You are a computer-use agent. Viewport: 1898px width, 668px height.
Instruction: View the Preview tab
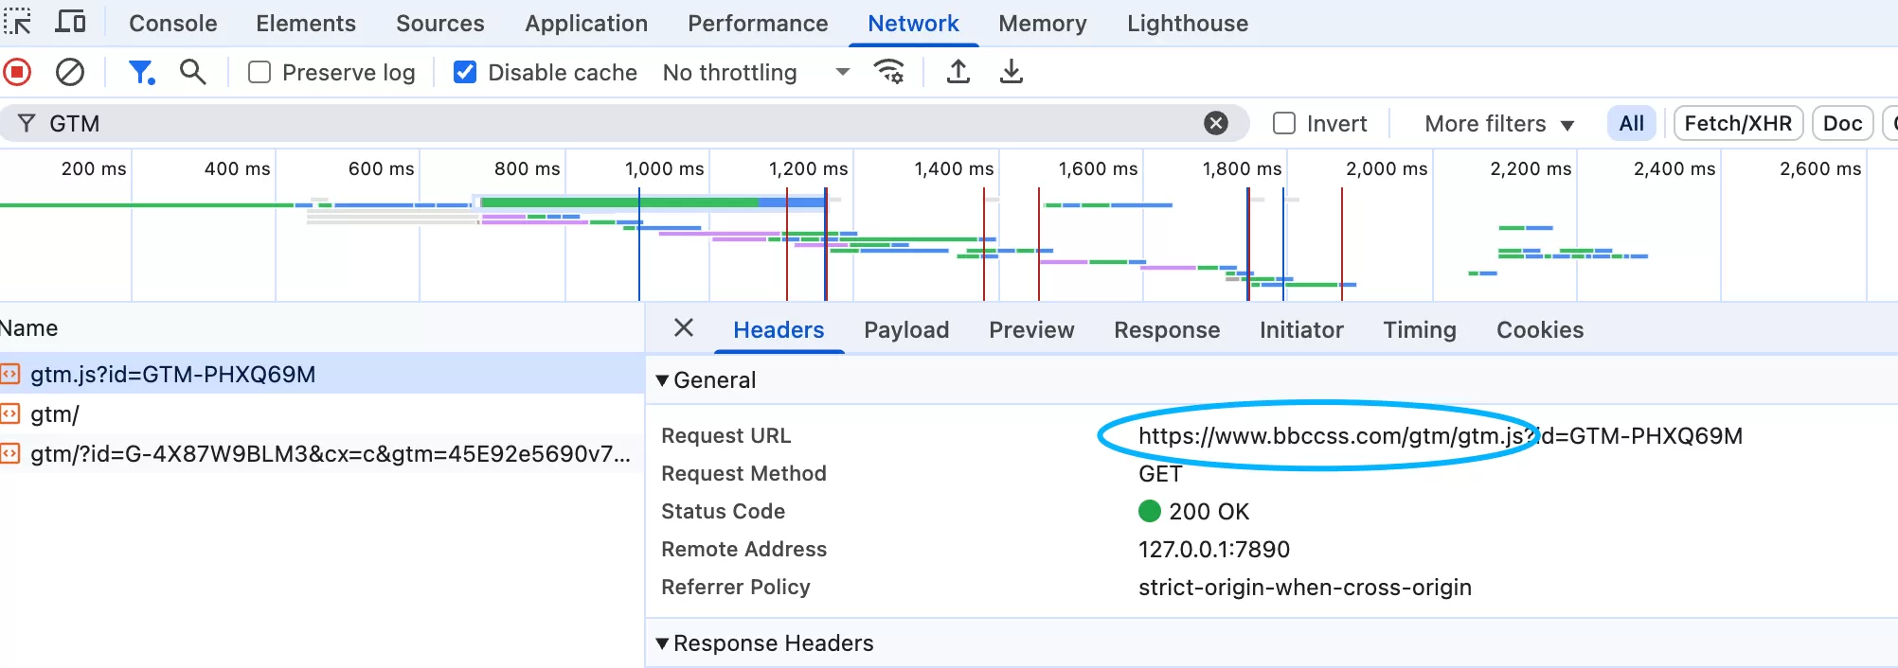coord(1031,329)
